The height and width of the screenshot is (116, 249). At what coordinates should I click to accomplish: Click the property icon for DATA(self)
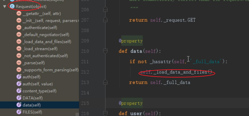pos(19,98)
